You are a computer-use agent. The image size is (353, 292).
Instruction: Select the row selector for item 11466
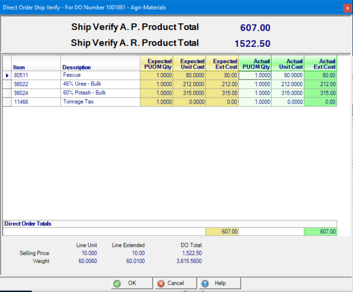coord(7,102)
